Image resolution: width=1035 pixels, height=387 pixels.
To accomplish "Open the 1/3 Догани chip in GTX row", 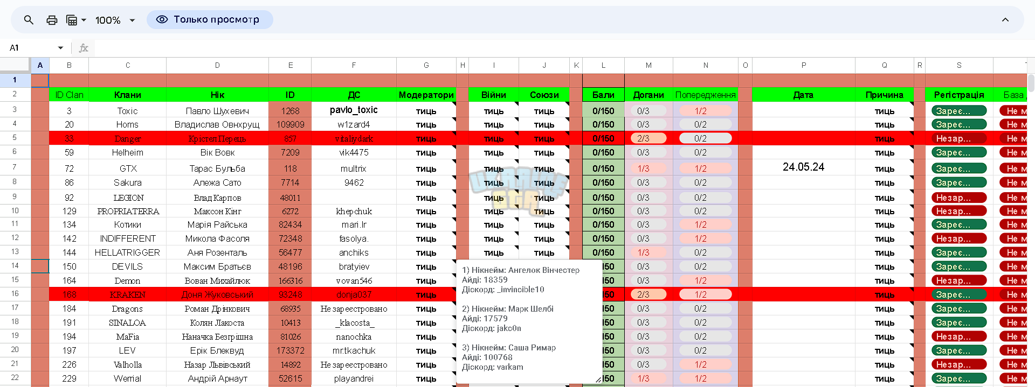I will 648,168.
